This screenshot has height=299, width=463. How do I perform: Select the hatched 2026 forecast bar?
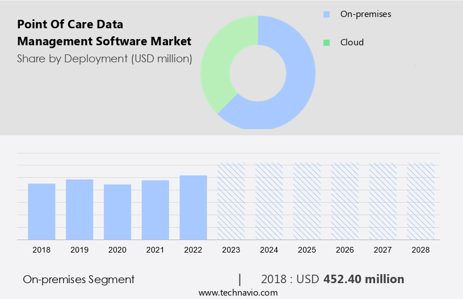tap(345, 201)
